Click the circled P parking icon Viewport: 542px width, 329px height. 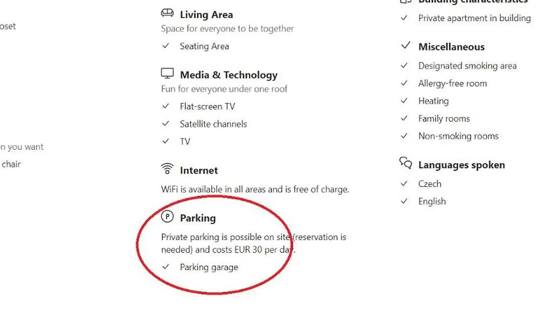click(167, 216)
